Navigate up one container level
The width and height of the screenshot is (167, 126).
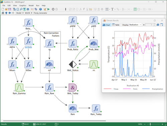coord(6,13)
